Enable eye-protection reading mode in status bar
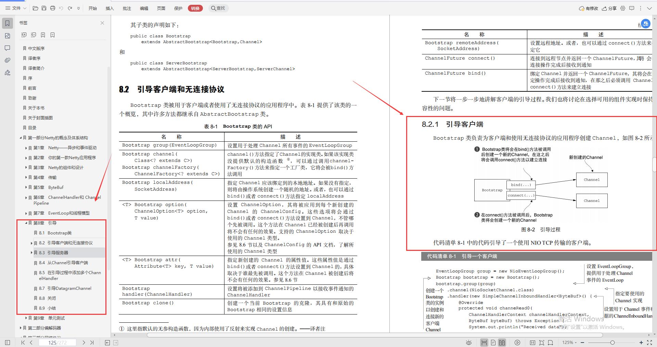The height and width of the screenshot is (347, 657). [x=468, y=343]
